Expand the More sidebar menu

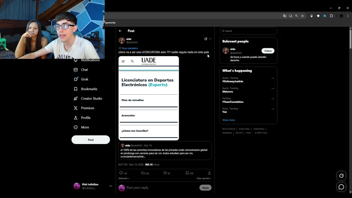click(x=81, y=127)
